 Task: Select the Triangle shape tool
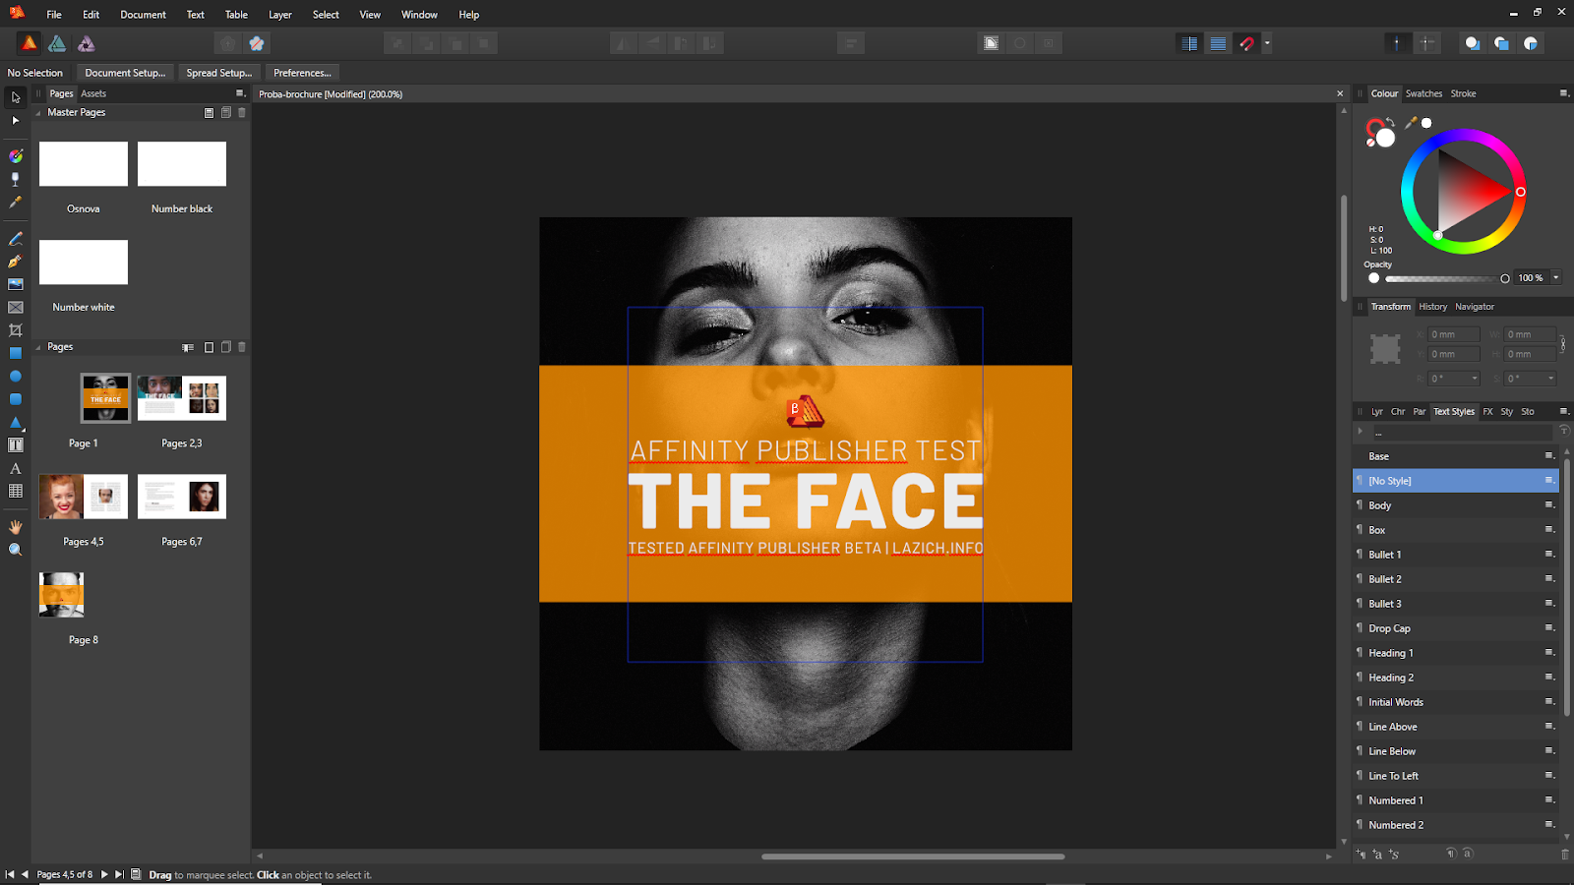(x=15, y=423)
